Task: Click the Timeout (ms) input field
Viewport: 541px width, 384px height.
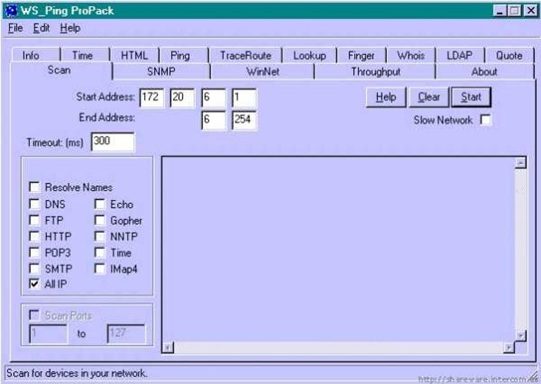Action: pos(113,142)
